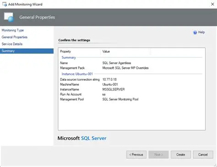Viewport: 217px width, 167px height.
Task: Click the window resize grip
Action: [215, 165]
